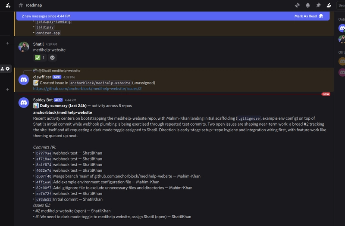Click Shatil's profile avatar

(x=24, y=47)
